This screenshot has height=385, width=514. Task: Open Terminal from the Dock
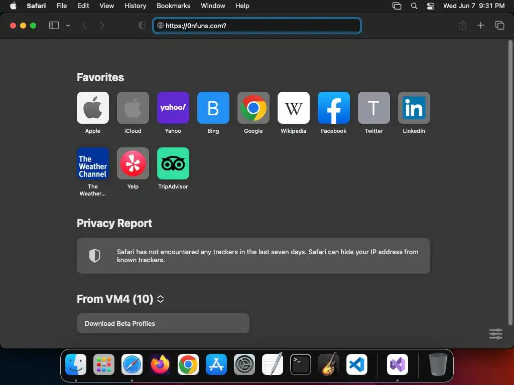point(301,364)
